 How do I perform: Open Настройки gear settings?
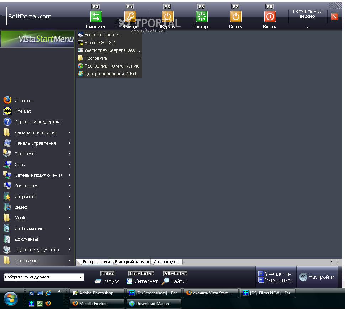(x=317, y=277)
